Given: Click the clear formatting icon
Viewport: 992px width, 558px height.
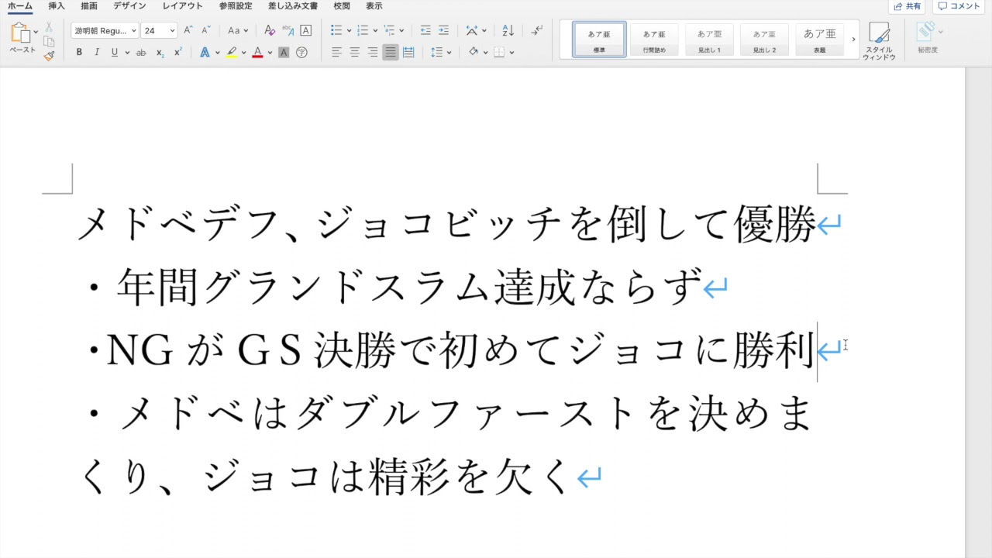Looking at the screenshot, I should pyautogui.click(x=270, y=31).
